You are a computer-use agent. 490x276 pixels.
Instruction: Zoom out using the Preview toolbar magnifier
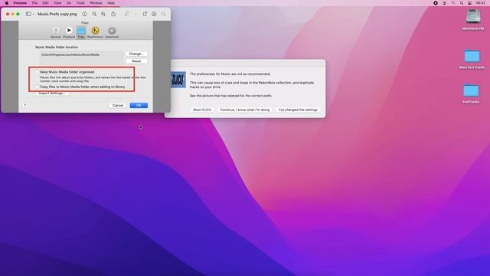[x=94, y=14]
